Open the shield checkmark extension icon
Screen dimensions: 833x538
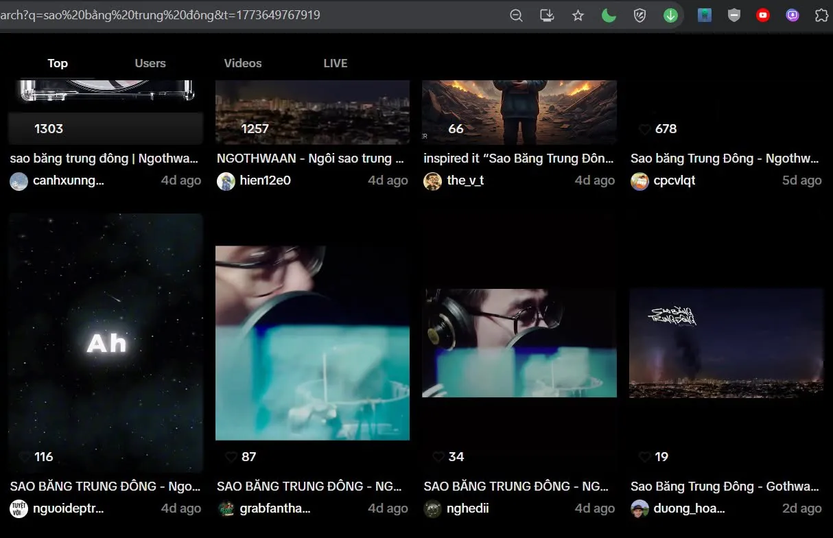(x=640, y=15)
